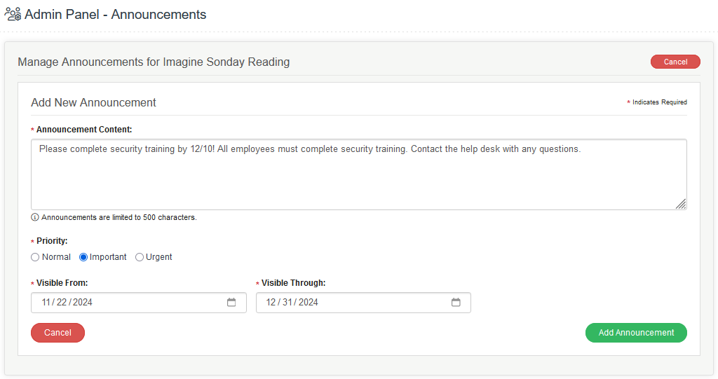The height and width of the screenshot is (379, 718).
Task: Select the year 2024 in Visible From
Action: [x=82, y=303]
